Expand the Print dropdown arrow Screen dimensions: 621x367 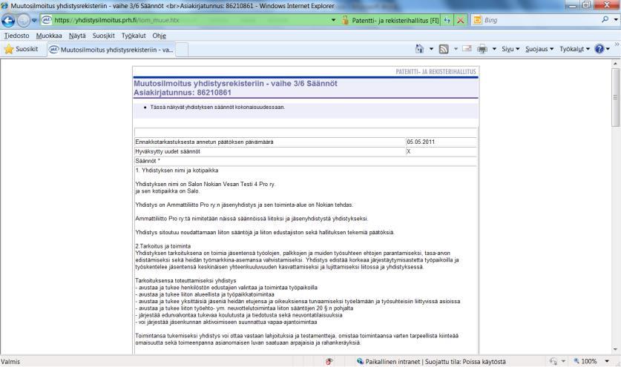tap(494, 49)
